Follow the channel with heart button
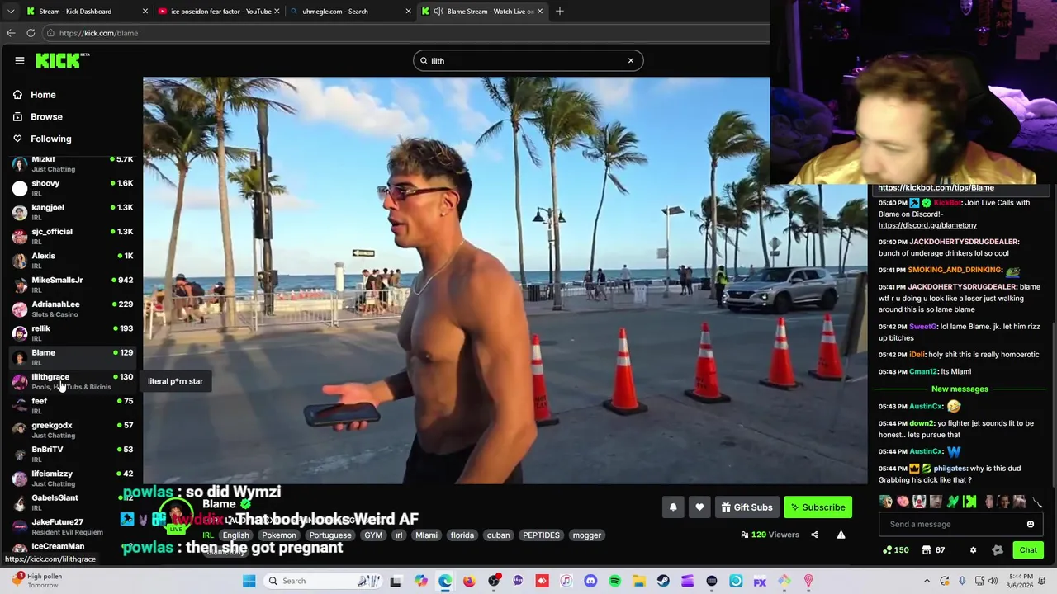Image resolution: width=1057 pixels, height=594 pixels. click(x=699, y=507)
